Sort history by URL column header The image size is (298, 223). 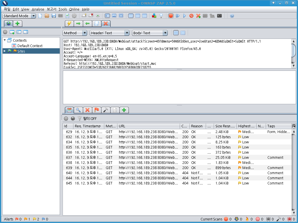[x=149, y=126]
